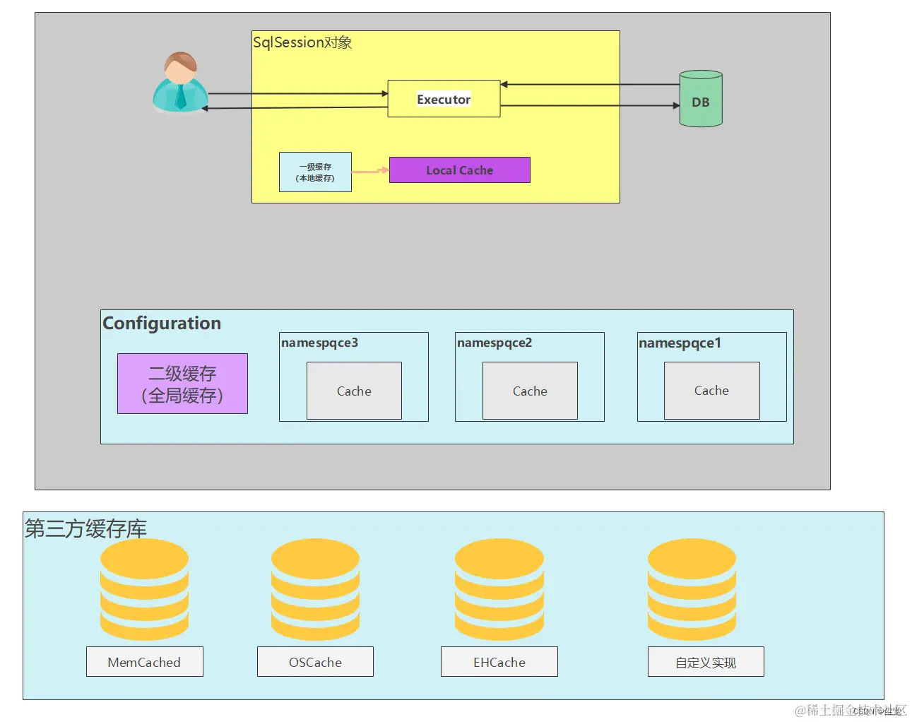912x722 pixels.
Task: Select the Cache box inside namespqce1
Action: point(712,391)
